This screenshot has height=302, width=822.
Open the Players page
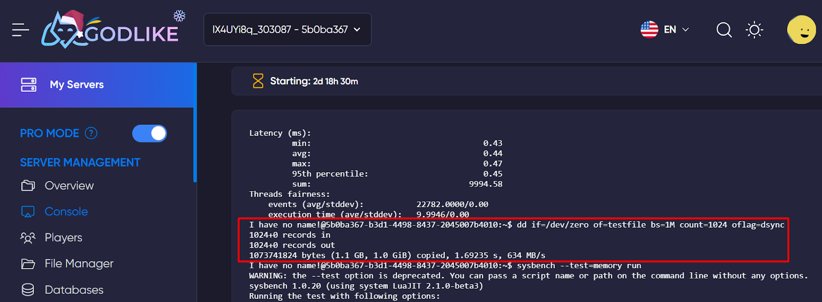point(63,238)
